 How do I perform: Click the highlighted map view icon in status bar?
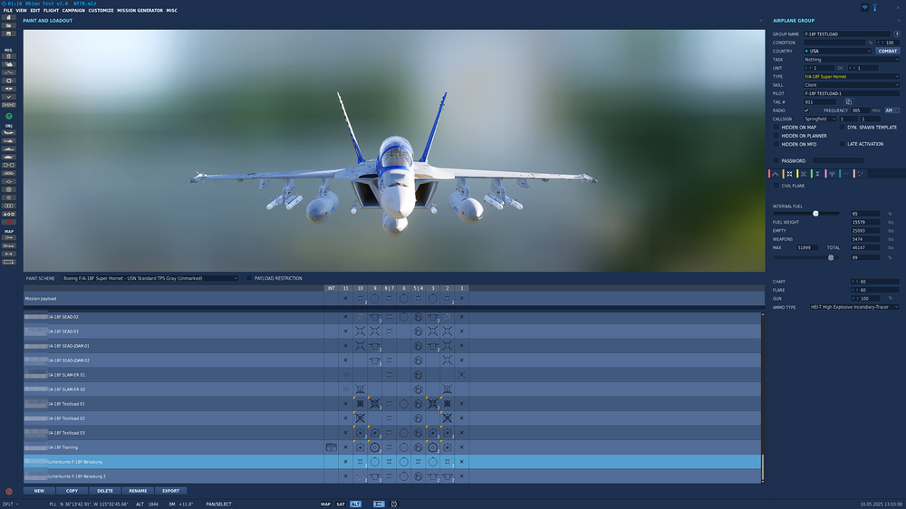(x=379, y=504)
